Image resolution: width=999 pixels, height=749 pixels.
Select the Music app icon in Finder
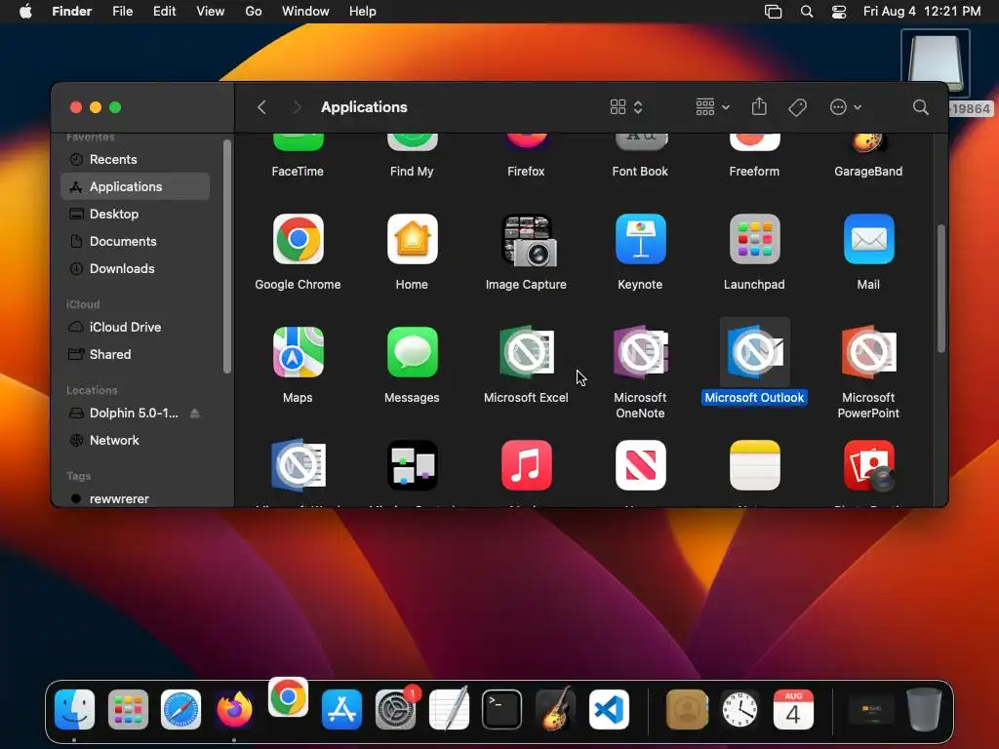pyautogui.click(x=526, y=465)
